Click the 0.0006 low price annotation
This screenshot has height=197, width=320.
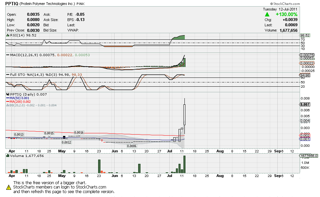[x=132, y=146]
